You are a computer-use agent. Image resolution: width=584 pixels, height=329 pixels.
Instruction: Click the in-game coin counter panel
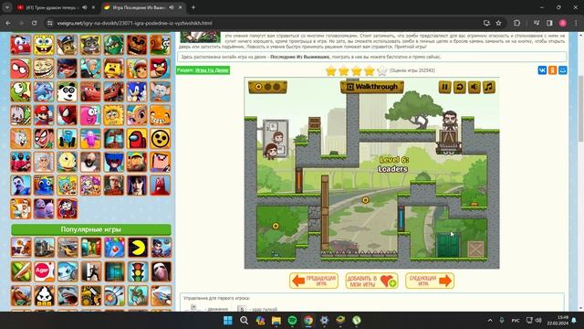click(267, 87)
